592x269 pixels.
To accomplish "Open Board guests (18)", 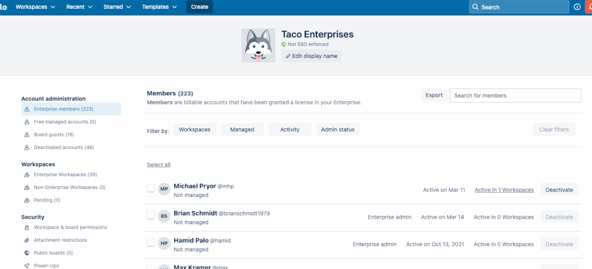I will 54,135.
